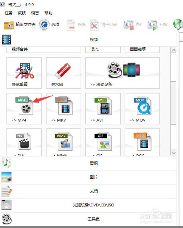
Task: Select the 画面裁剪 tile
Action: coord(142,50)
